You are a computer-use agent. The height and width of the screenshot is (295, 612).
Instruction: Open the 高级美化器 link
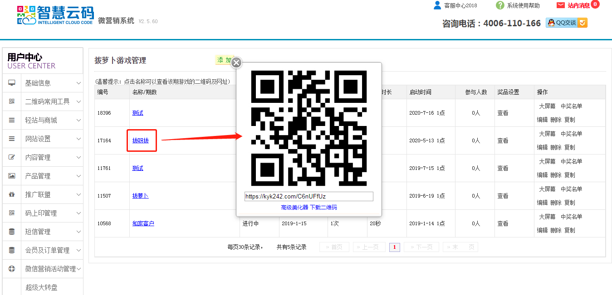(294, 207)
